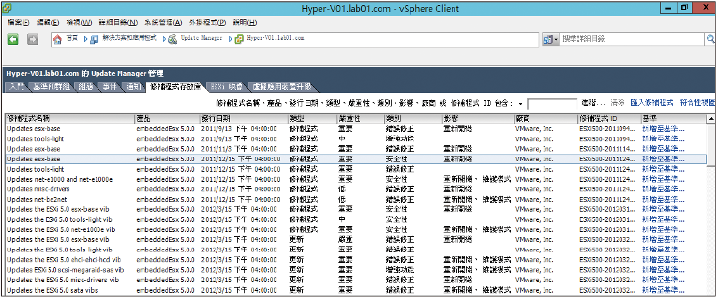Switch to the 基準和群組 tab
Viewport: 718px width, 299px height.
pos(51,87)
